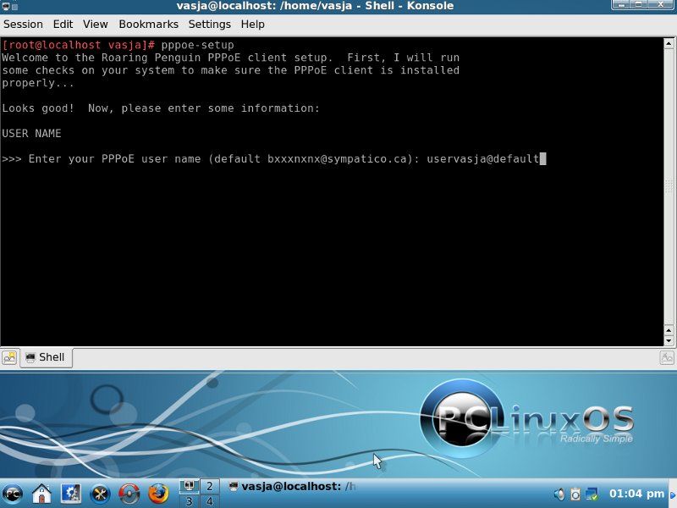
Task: Open a new session via tab bar icon
Action: (x=9, y=357)
